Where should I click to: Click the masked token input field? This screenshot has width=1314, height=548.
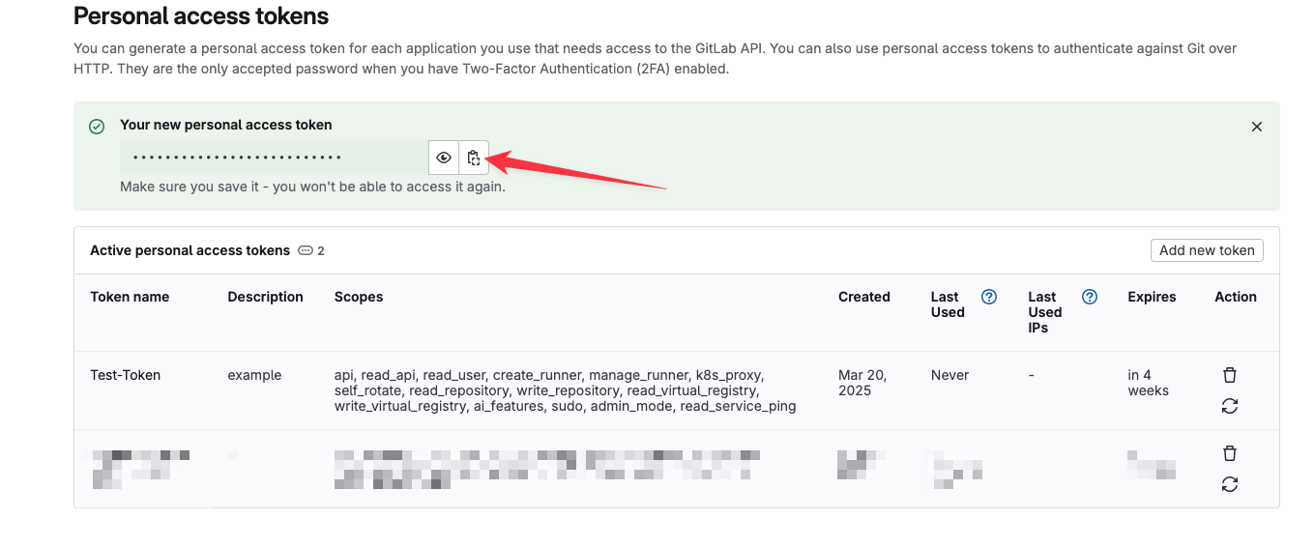(x=275, y=158)
